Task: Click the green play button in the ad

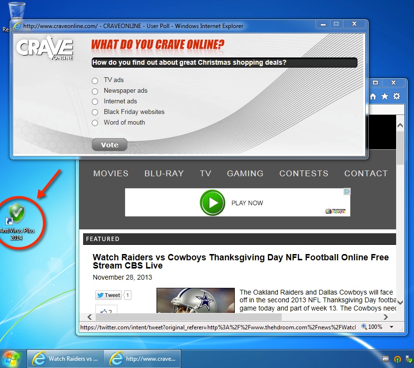Action: point(212,203)
